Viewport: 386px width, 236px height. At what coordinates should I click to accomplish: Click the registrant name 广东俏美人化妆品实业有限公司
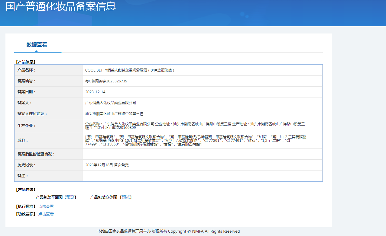(x=111, y=103)
